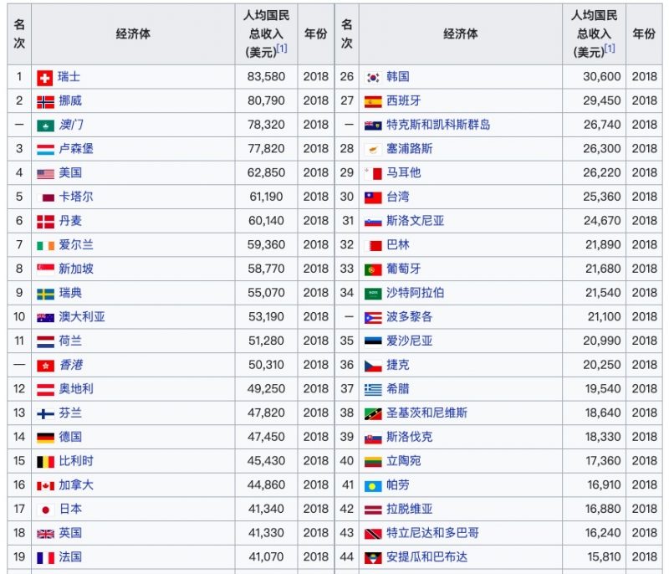The height and width of the screenshot is (574, 669).
Task: Click the Sweden flag icon
Action: coord(45,294)
